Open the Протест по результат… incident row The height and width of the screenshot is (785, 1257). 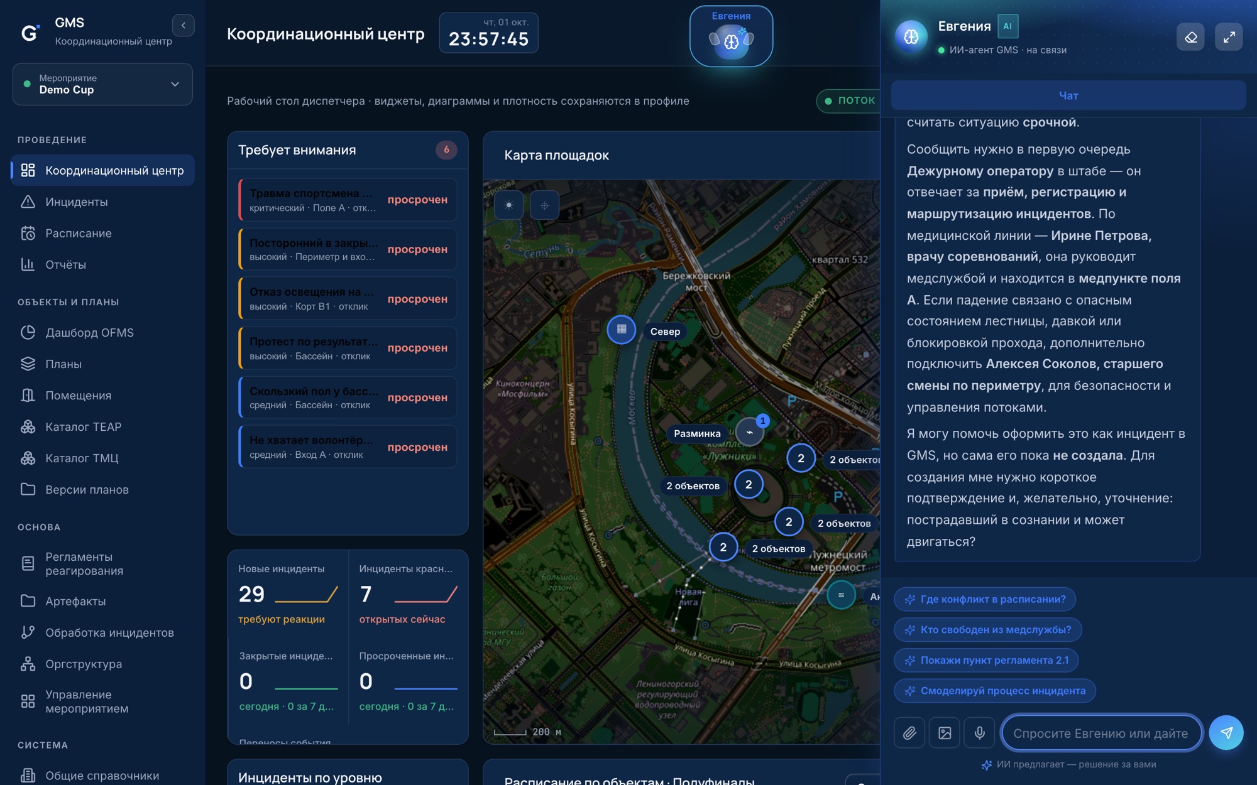(348, 348)
